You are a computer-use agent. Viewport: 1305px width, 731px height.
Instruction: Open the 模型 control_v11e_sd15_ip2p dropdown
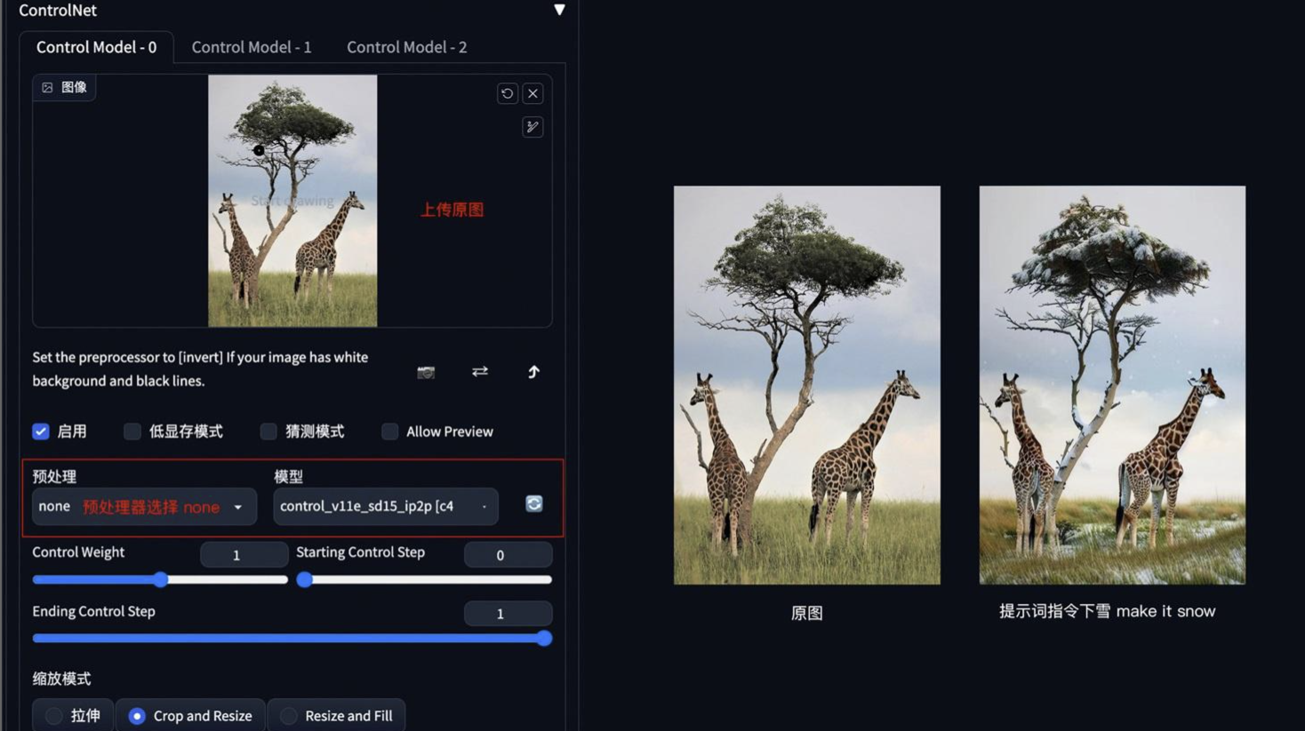(x=386, y=506)
